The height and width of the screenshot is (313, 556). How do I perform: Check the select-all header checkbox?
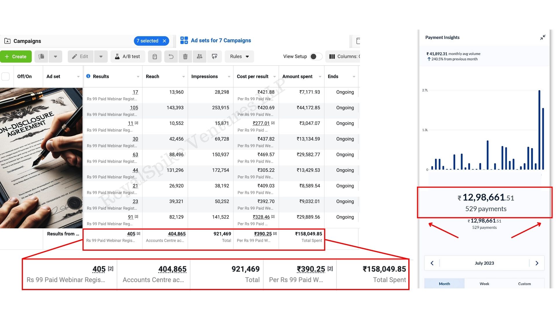pos(6,77)
